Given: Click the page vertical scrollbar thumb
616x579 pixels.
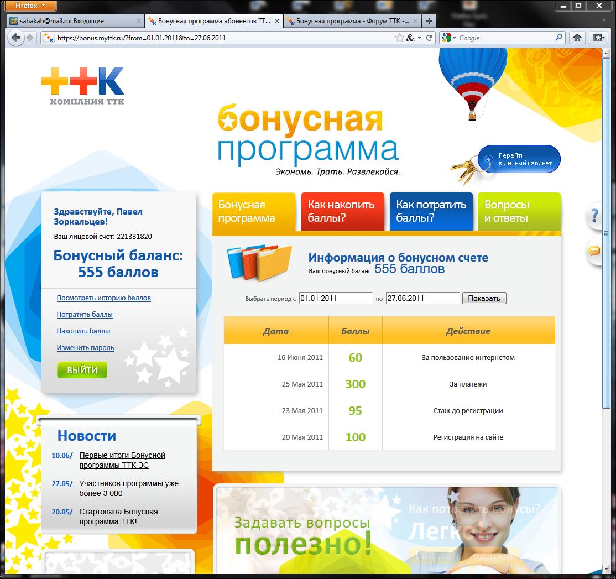Looking at the screenshot, I should point(605,233).
